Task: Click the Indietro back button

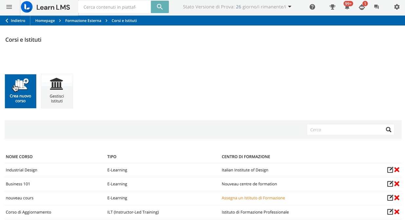Action: pyautogui.click(x=15, y=21)
